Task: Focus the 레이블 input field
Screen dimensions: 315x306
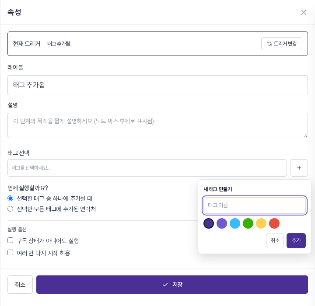Action: pos(157,85)
